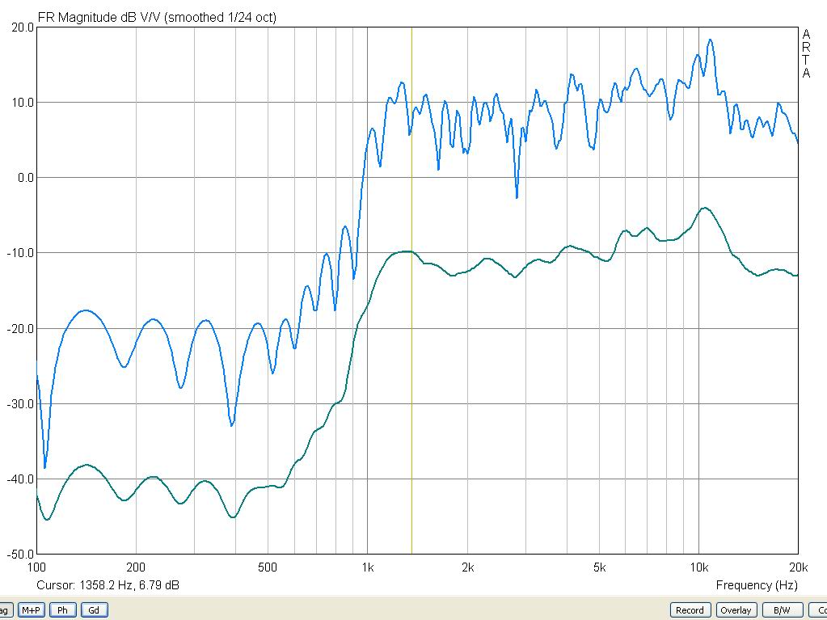Click the -10.0 dB axis label
This screenshot has width=827, height=620.
(x=20, y=253)
